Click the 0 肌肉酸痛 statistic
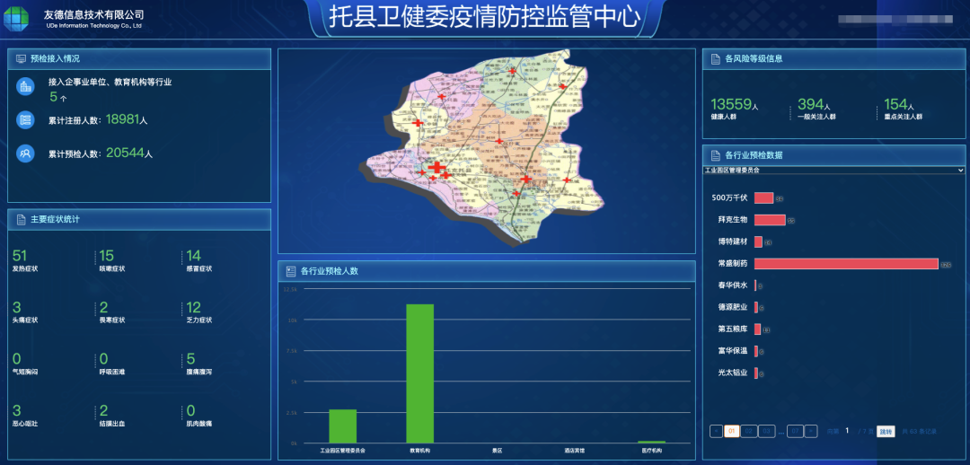Image resolution: width=970 pixels, height=465 pixels. click(x=198, y=417)
